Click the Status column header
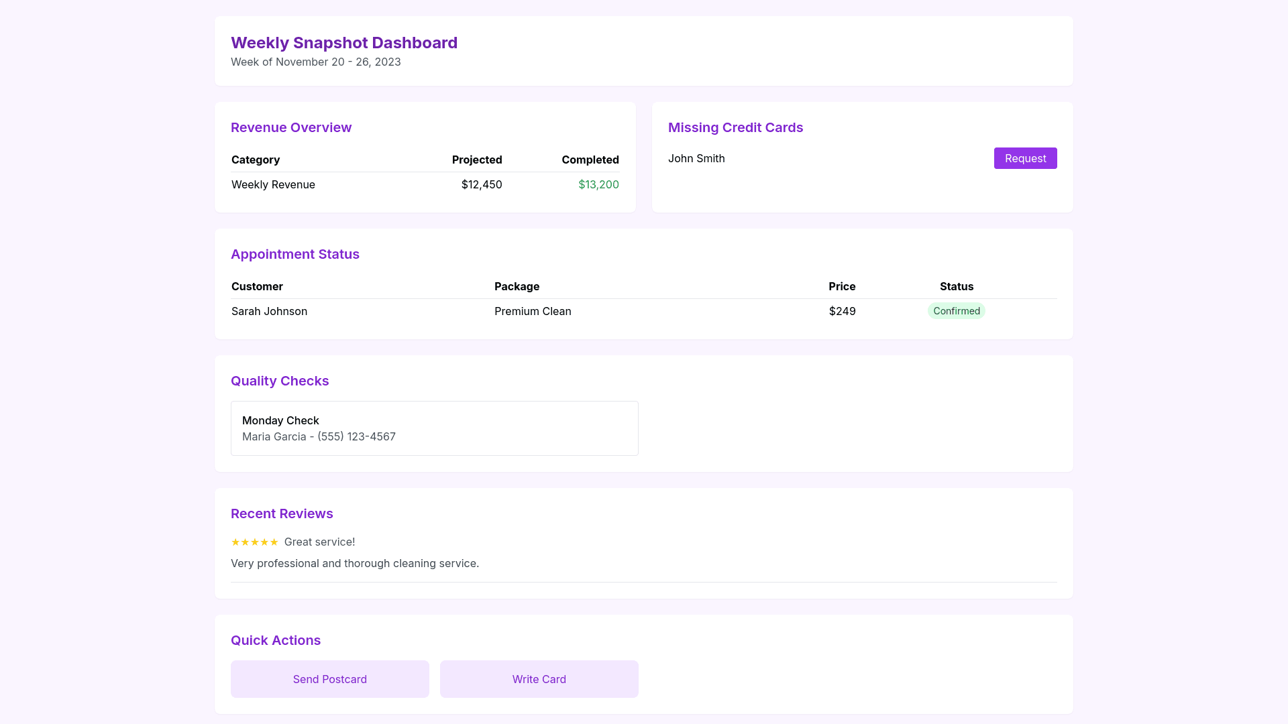 [x=956, y=286]
